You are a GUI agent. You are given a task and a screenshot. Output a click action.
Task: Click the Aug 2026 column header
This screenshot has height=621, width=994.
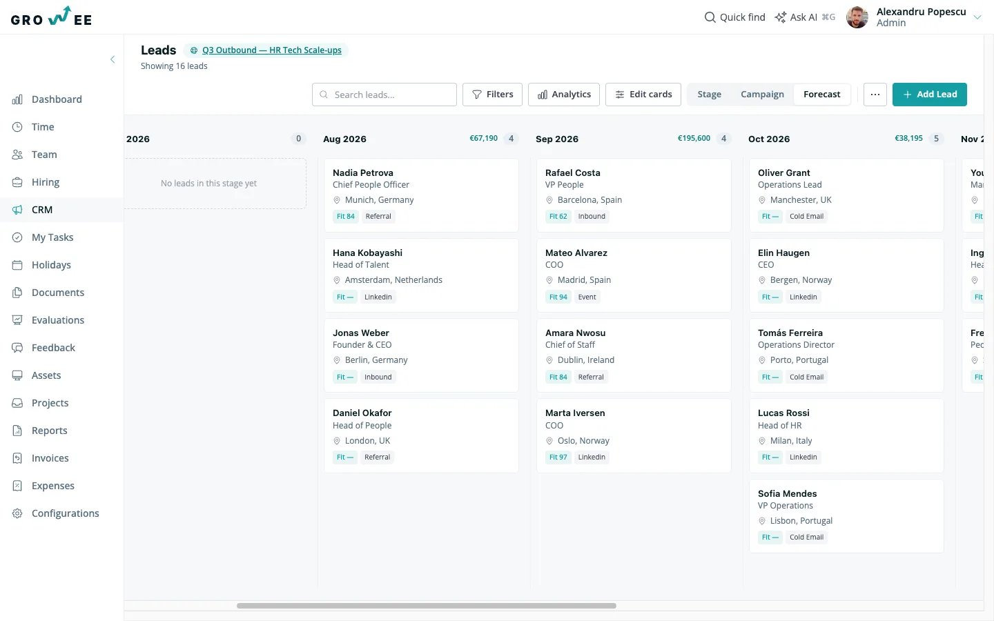[344, 139]
